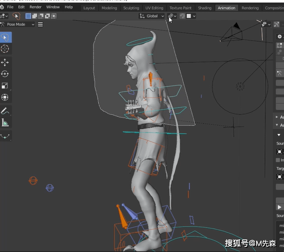Select the Move tool
Screen dimensions: 284x252
tap(5, 63)
